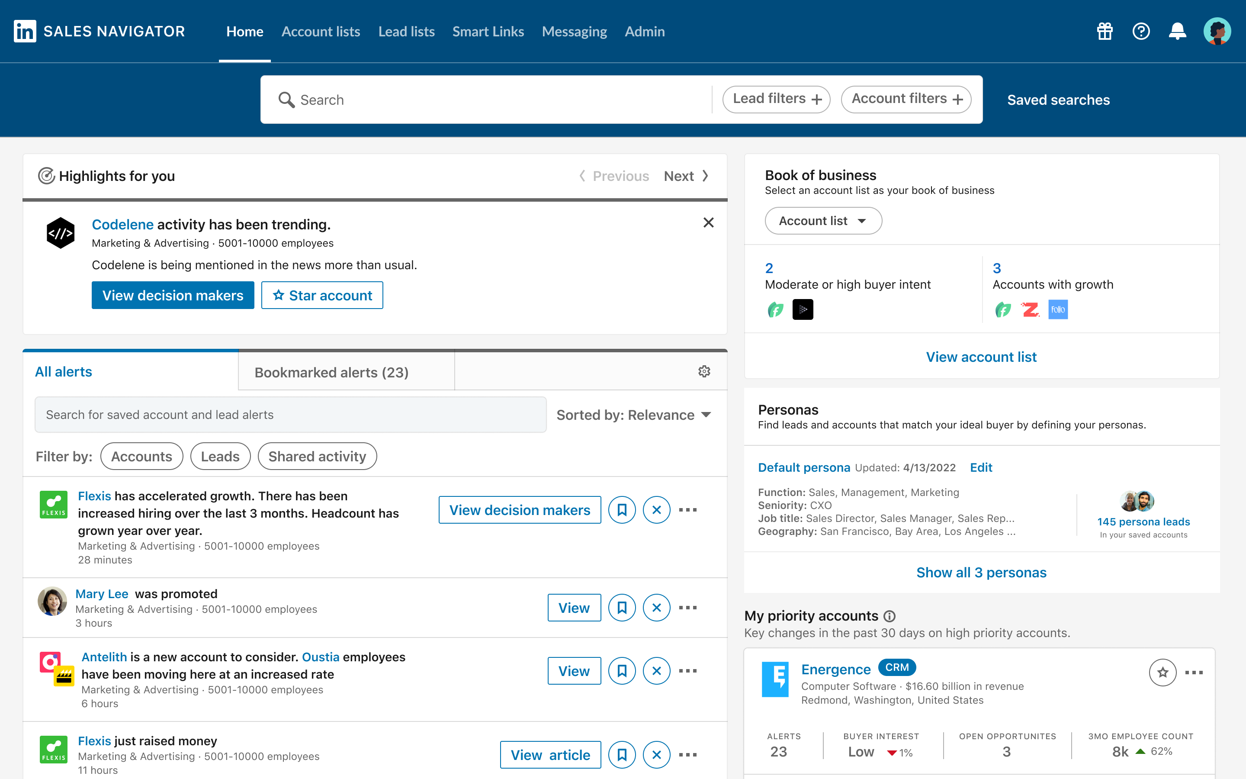Open the notifications bell
This screenshot has height=779, width=1246.
coord(1178,32)
